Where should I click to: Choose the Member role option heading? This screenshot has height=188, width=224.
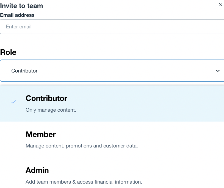[41, 135]
